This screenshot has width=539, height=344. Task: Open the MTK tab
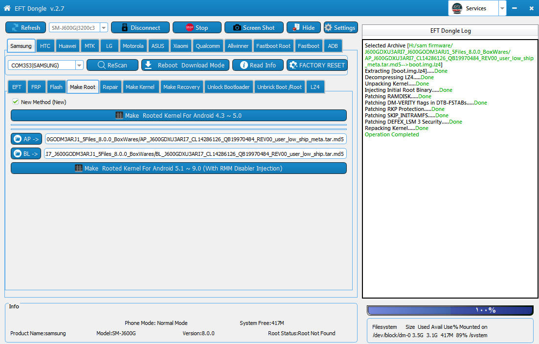(x=90, y=46)
